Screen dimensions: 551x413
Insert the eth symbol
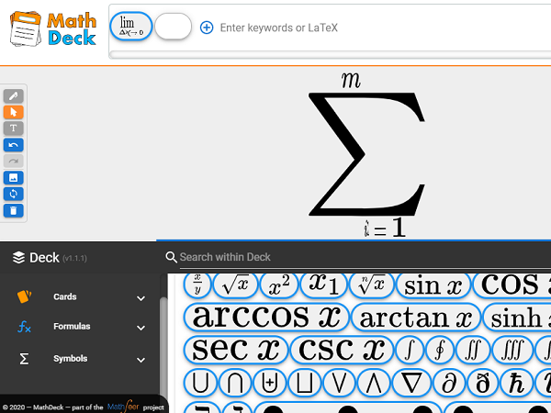point(482,383)
